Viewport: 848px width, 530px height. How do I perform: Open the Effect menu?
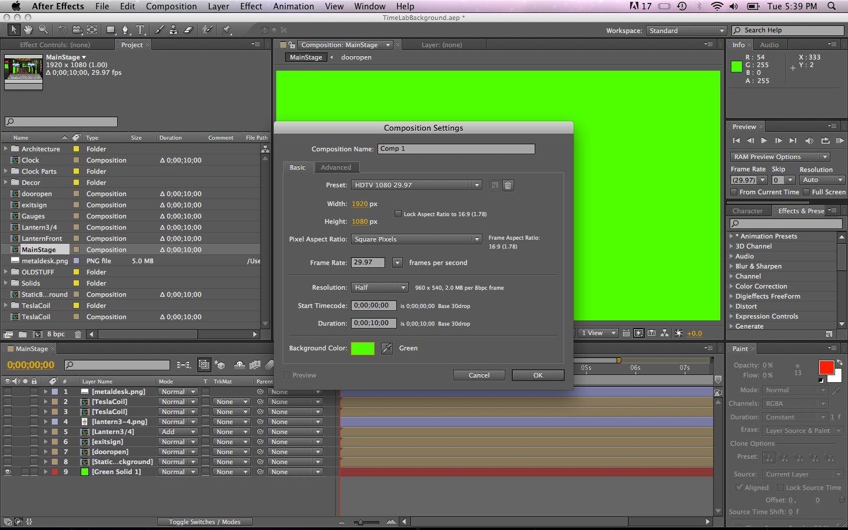coord(251,6)
